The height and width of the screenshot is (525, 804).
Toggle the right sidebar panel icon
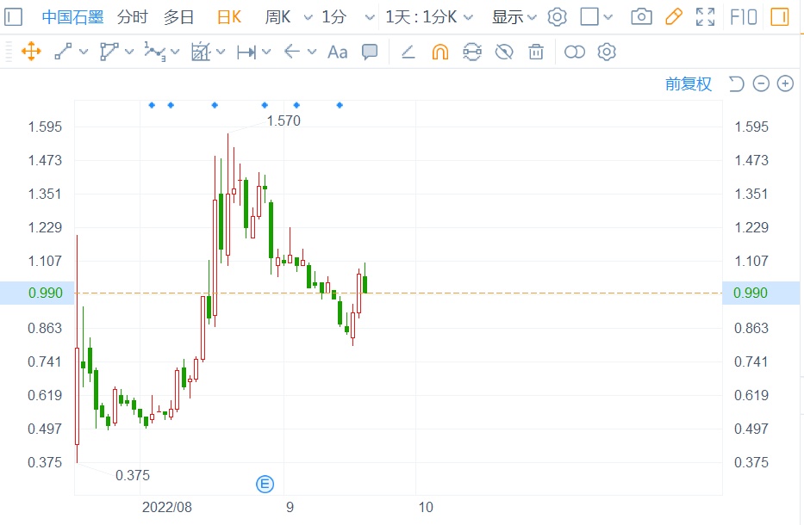tap(780, 17)
